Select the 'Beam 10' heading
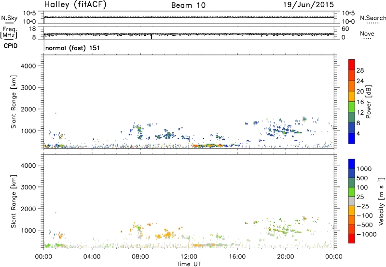 click(188, 5)
